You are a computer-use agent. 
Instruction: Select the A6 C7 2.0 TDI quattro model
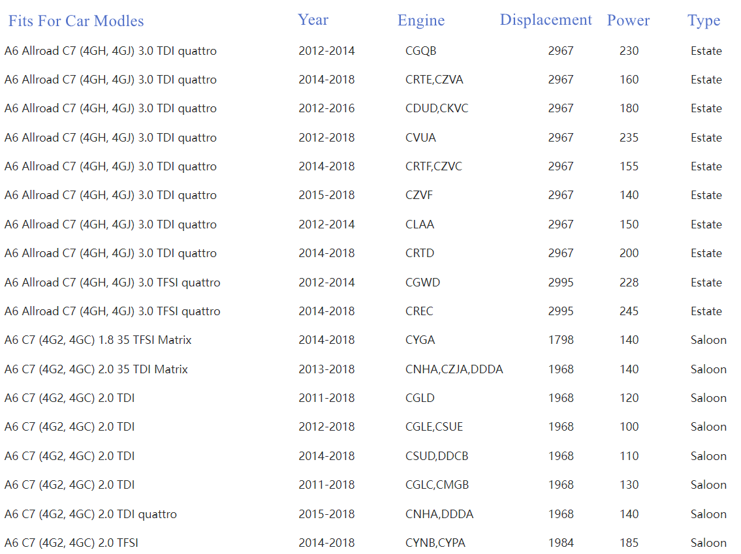90,514
